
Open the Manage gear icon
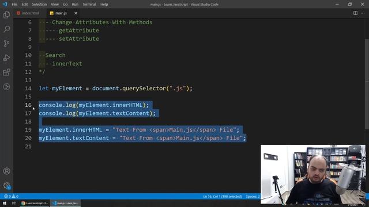coord(6,186)
